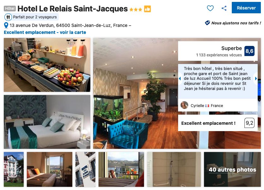Open the hotel exterior building thumbnail
Screen dimensions: 264x190
pos(14,169)
